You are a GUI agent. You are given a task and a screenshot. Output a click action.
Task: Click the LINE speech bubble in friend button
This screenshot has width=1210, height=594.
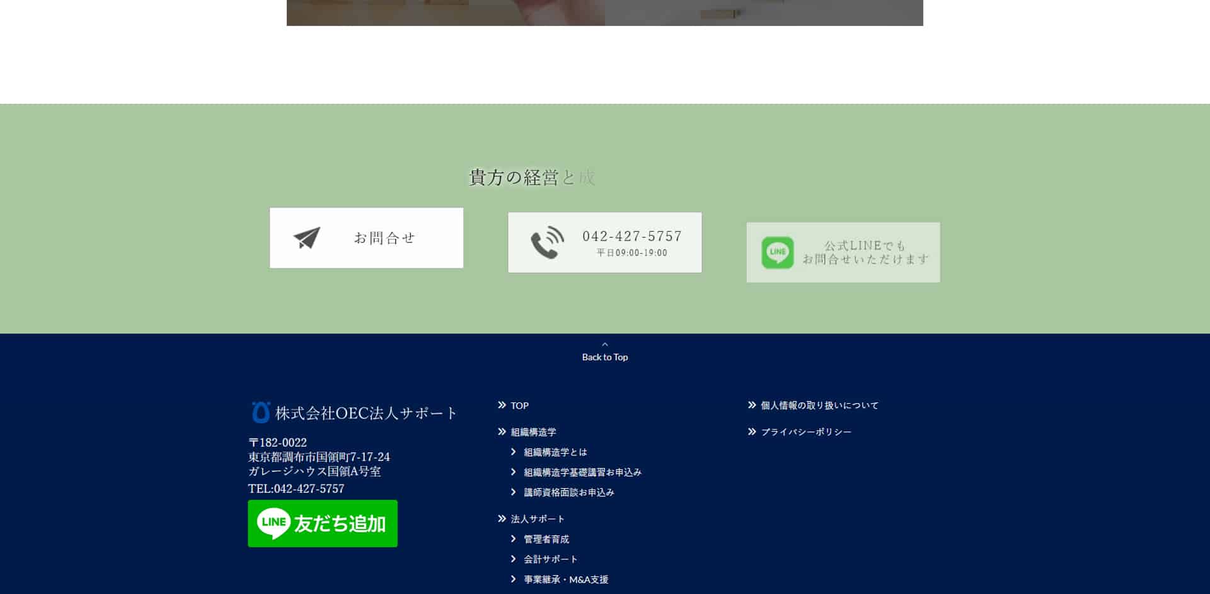click(274, 523)
